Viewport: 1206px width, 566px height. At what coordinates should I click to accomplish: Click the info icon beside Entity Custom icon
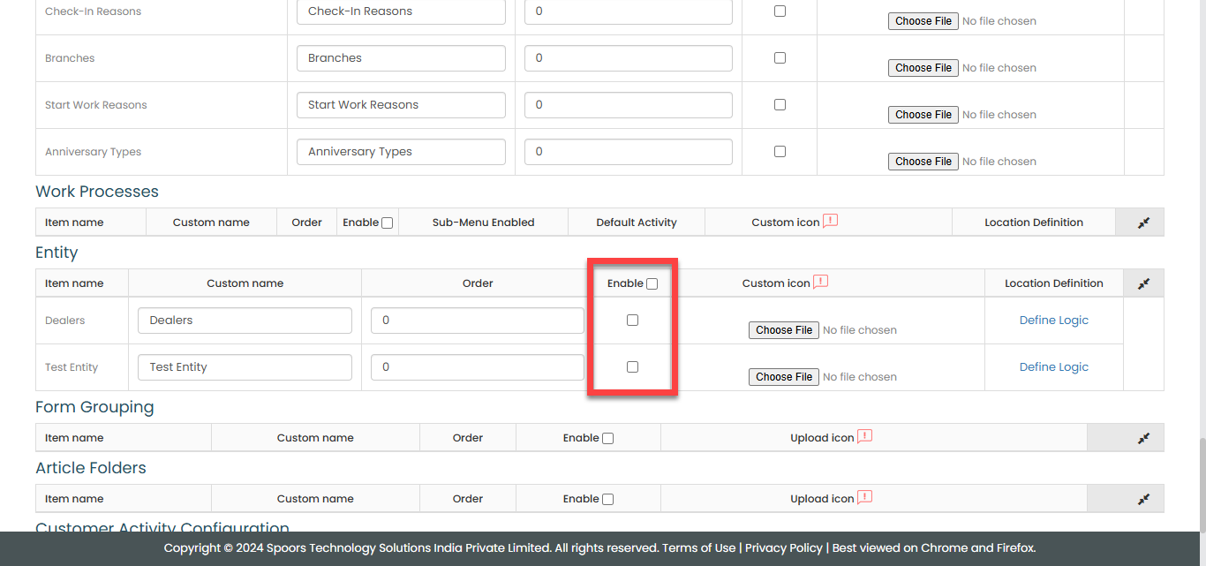coord(820,283)
